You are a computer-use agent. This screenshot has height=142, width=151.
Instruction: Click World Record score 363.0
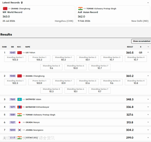(x=6, y=17)
